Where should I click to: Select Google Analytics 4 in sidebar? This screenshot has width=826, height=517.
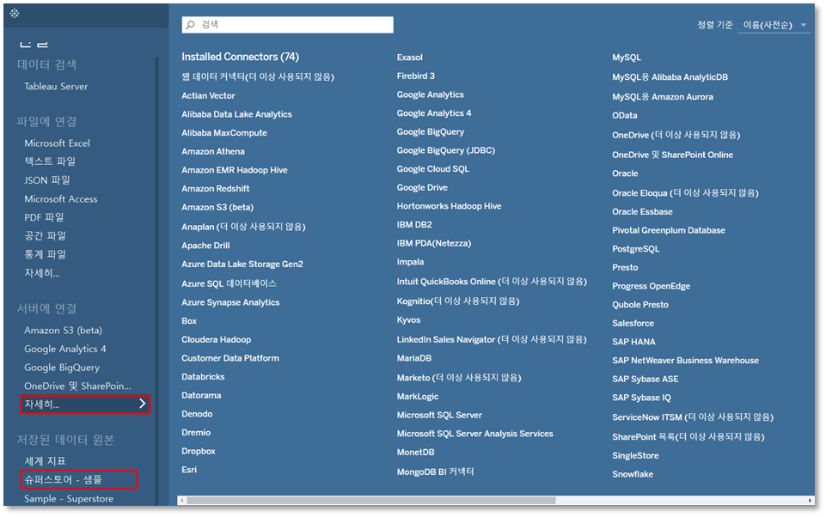click(x=64, y=349)
